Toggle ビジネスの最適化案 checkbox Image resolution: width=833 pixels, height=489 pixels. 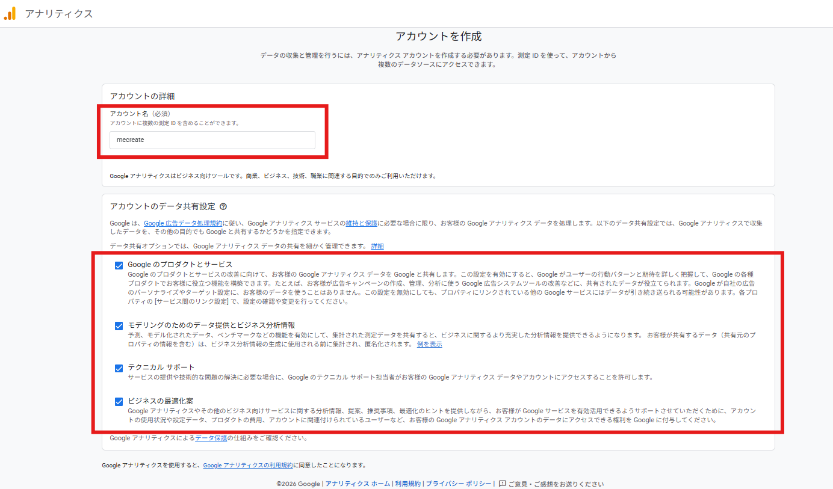point(119,401)
